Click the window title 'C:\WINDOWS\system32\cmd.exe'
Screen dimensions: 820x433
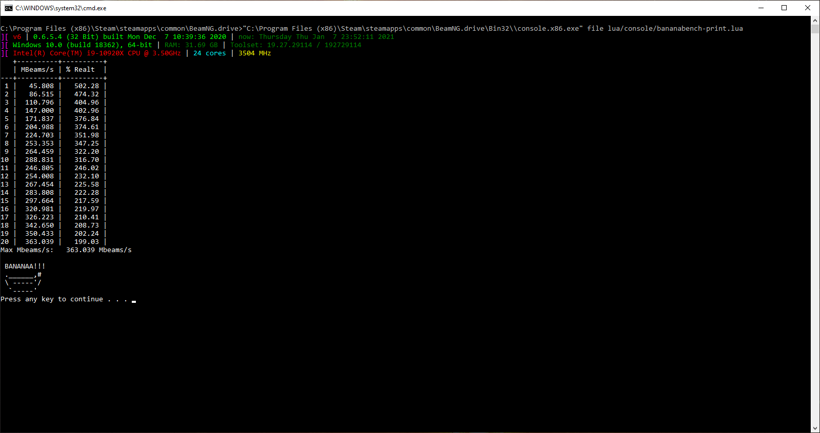(61, 8)
